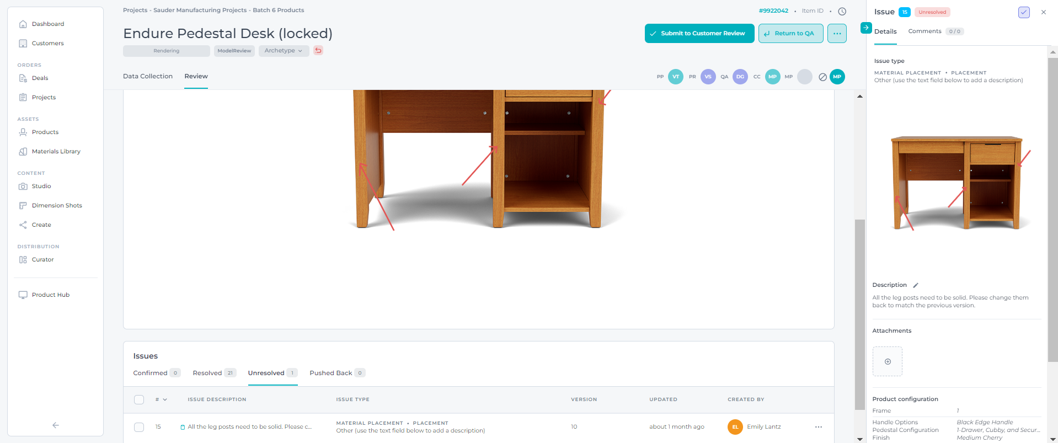Open Studio from the sidebar
The height and width of the screenshot is (443, 1058).
pos(41,186)
